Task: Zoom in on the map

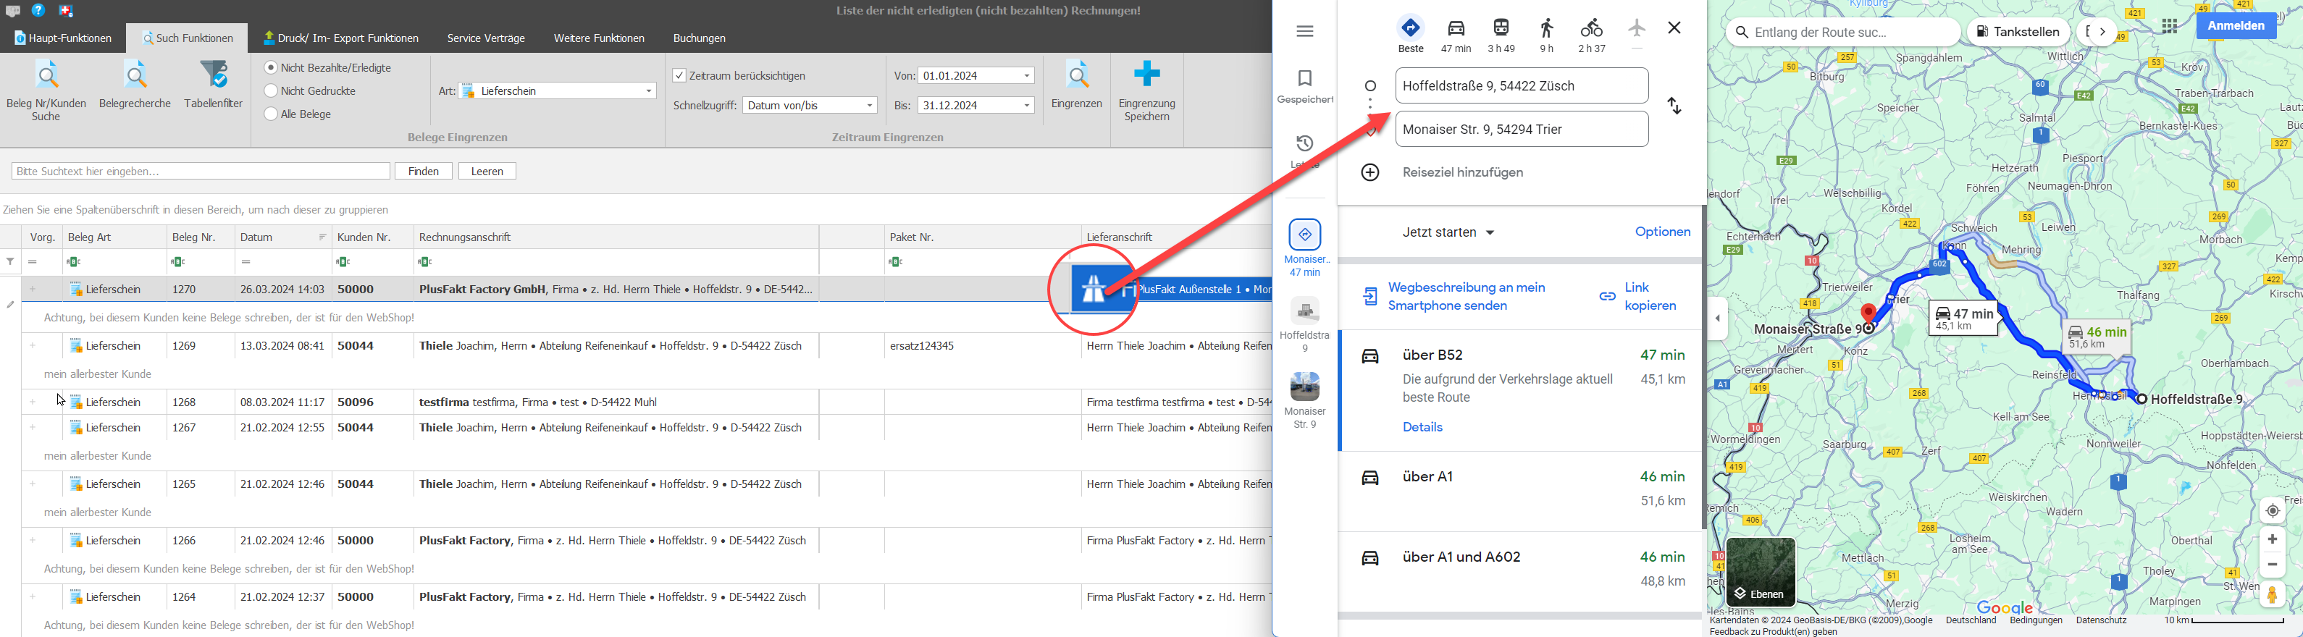Action: click(2273, 539)
